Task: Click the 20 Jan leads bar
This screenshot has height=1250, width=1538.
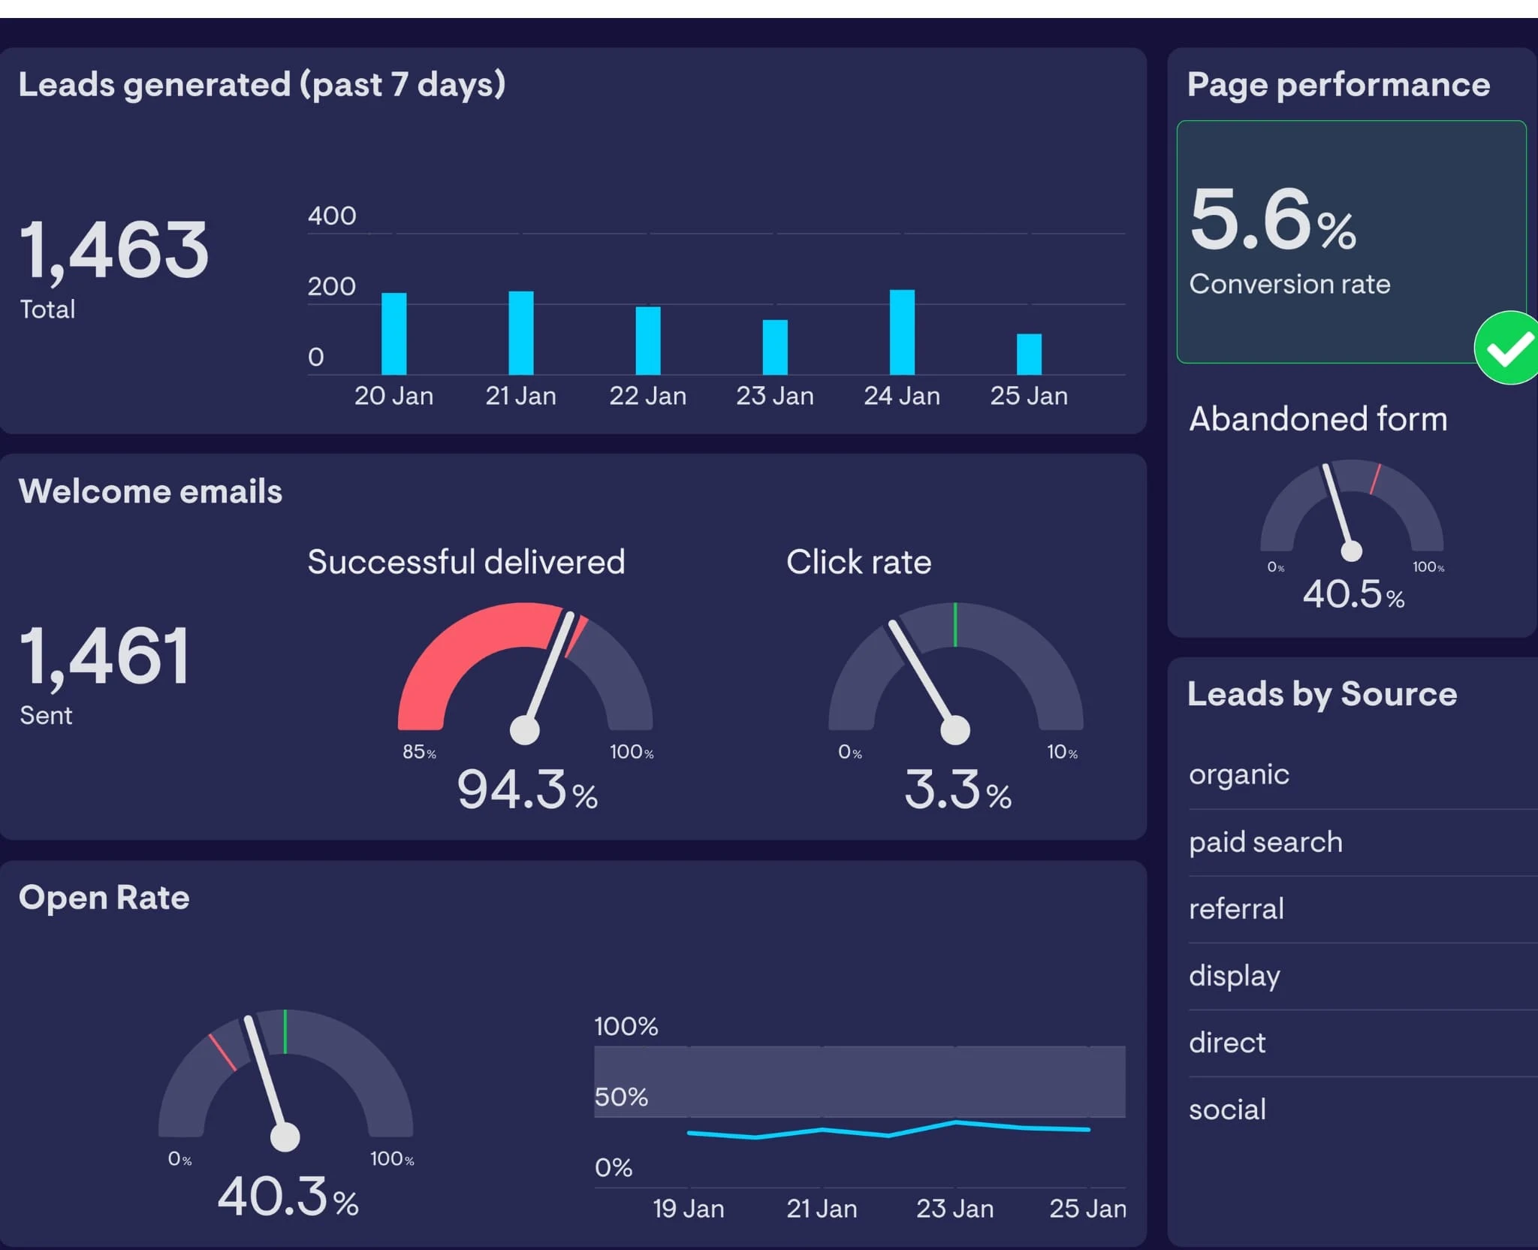Action: (394, 334)
